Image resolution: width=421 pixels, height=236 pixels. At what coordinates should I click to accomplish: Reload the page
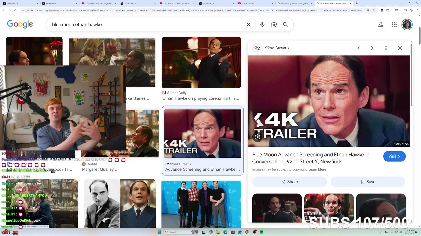coord(16,10)
